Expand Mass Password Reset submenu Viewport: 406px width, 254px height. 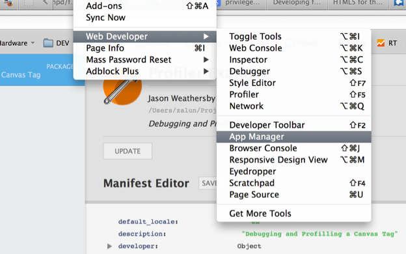click(144, 60)
